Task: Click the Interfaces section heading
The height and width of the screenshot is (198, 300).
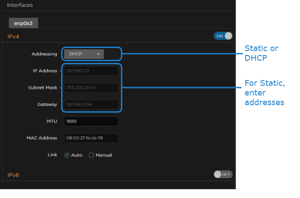Action: [x=20, y=5]
